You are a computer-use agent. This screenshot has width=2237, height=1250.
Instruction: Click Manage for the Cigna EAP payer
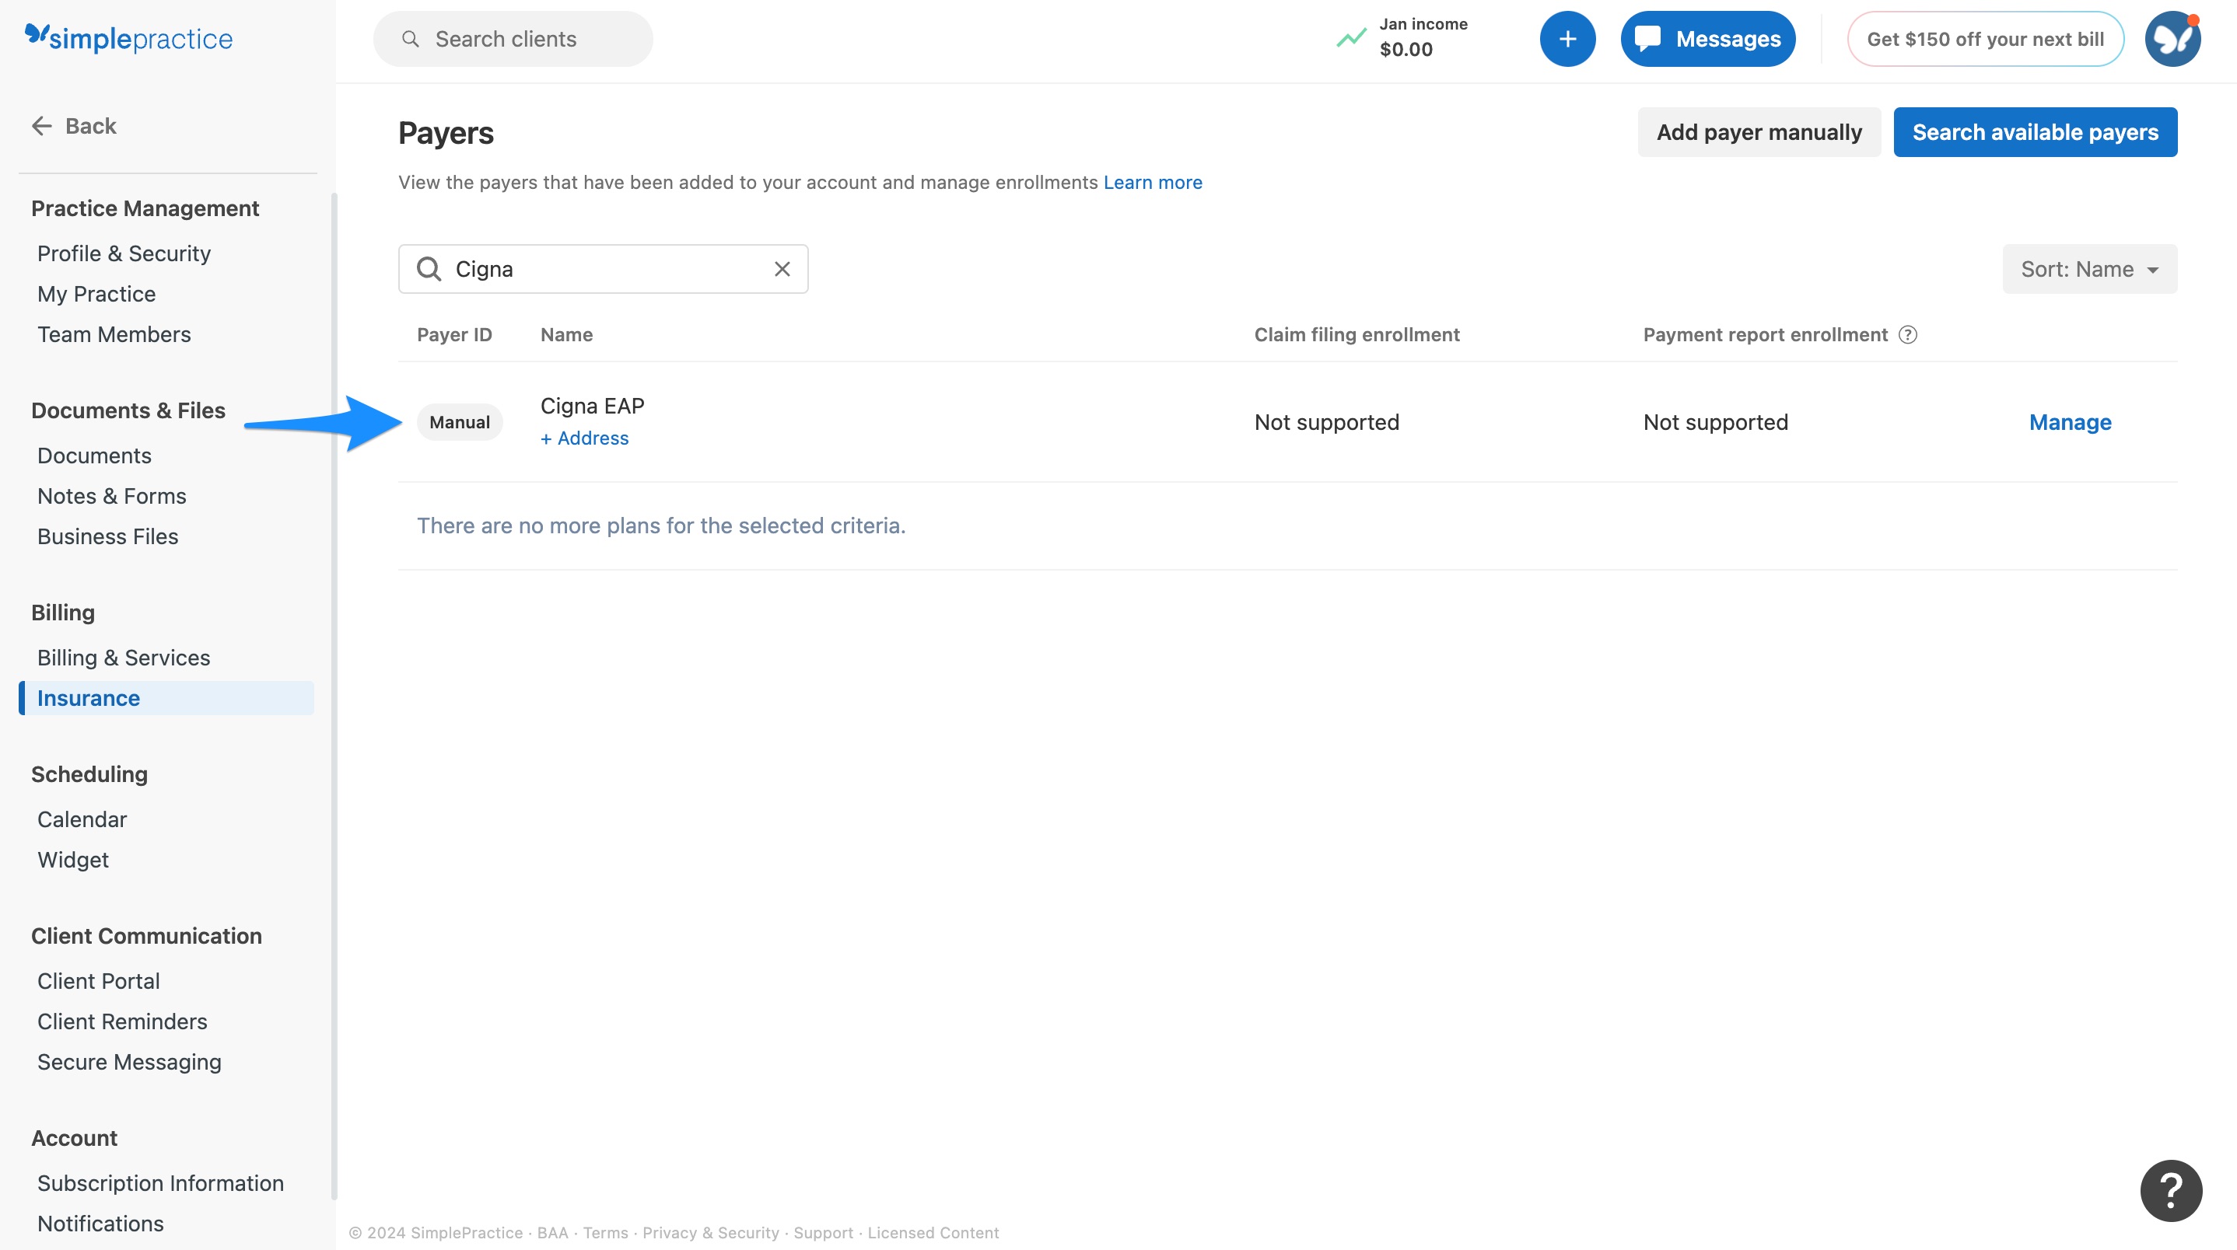click(2070, 422)
